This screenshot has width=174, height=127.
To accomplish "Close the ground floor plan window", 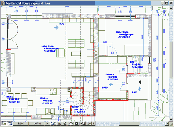I will (x=171, y=3).
